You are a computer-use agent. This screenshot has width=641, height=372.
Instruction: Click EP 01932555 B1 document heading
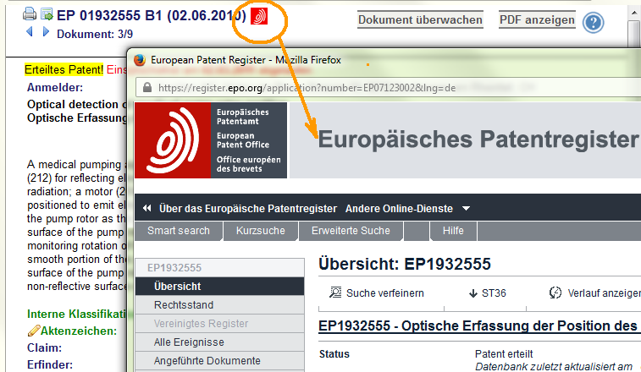tap(152, 15)
